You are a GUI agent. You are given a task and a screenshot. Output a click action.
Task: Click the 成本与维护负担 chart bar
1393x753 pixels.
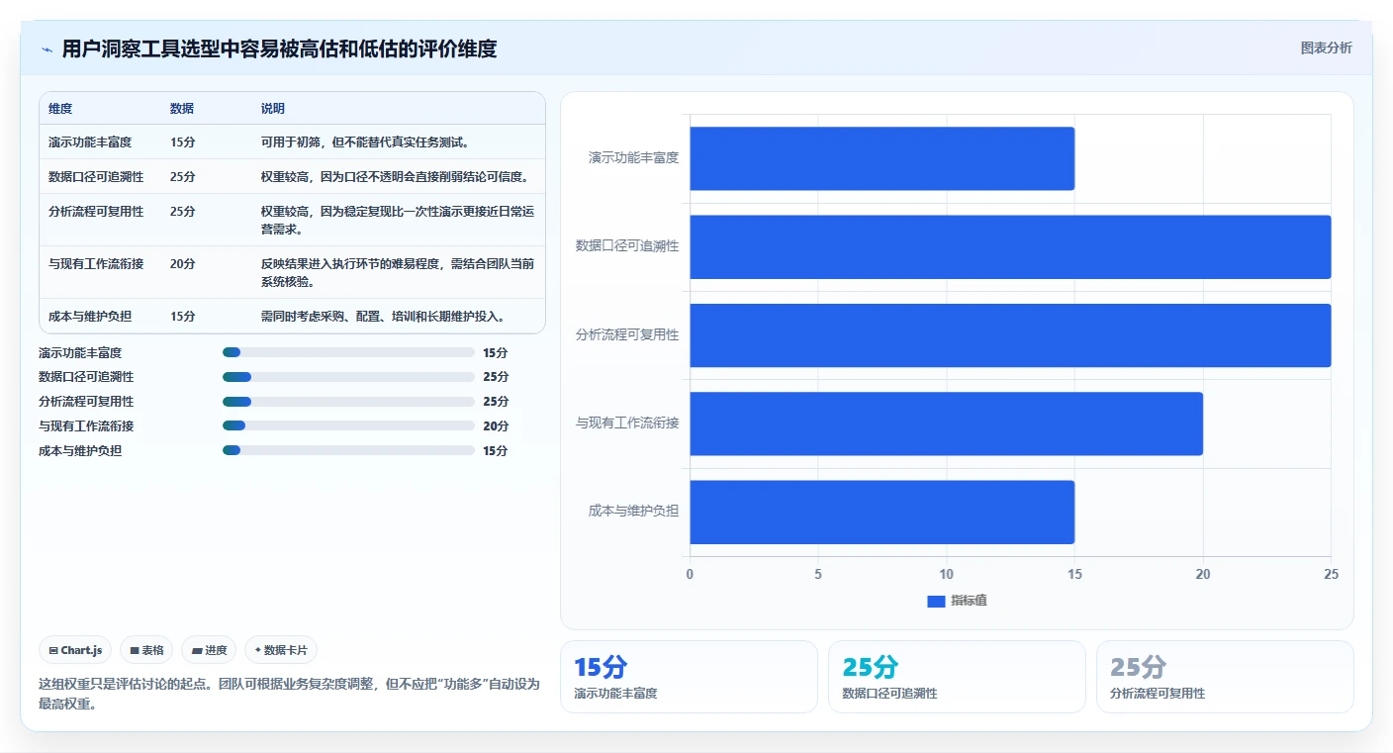[882, 512]
